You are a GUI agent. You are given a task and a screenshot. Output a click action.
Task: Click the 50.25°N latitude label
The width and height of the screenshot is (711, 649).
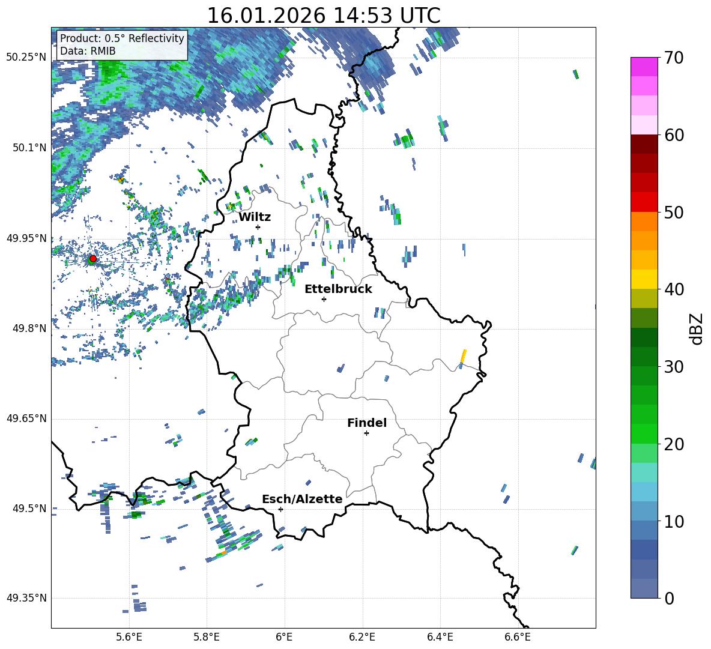[x=26, y=58]
